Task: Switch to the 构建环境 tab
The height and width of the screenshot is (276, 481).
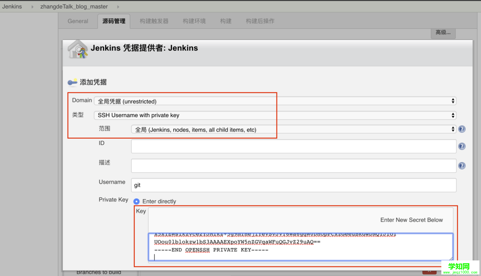Action: [194, 21]
